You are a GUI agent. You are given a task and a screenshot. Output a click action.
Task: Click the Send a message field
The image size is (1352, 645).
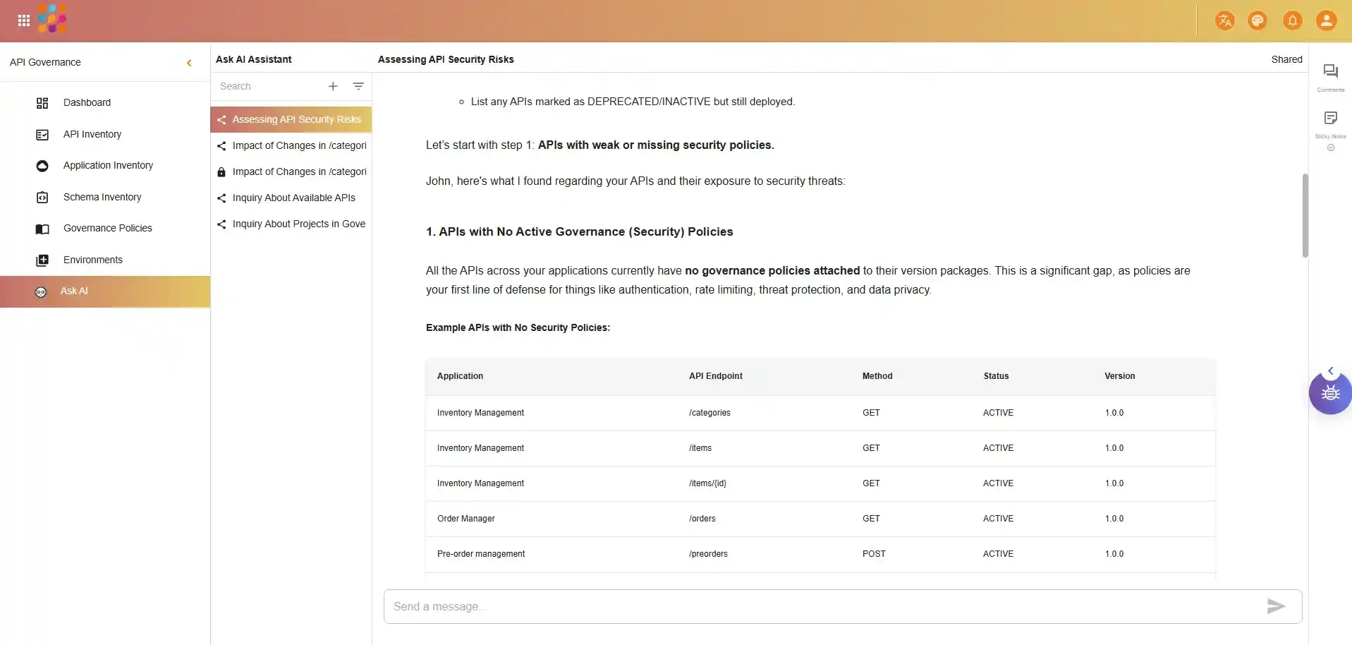pyautogui.click(x=818, y=606)
